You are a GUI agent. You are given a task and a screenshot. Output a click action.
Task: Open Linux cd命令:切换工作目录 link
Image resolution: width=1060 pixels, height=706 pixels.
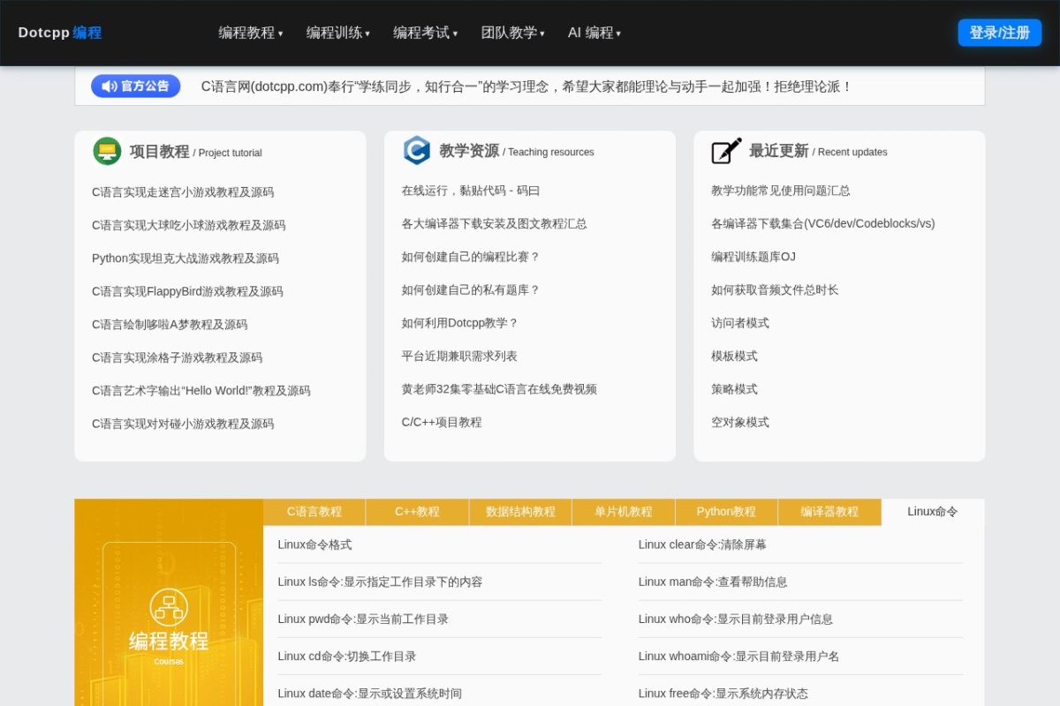347,656
